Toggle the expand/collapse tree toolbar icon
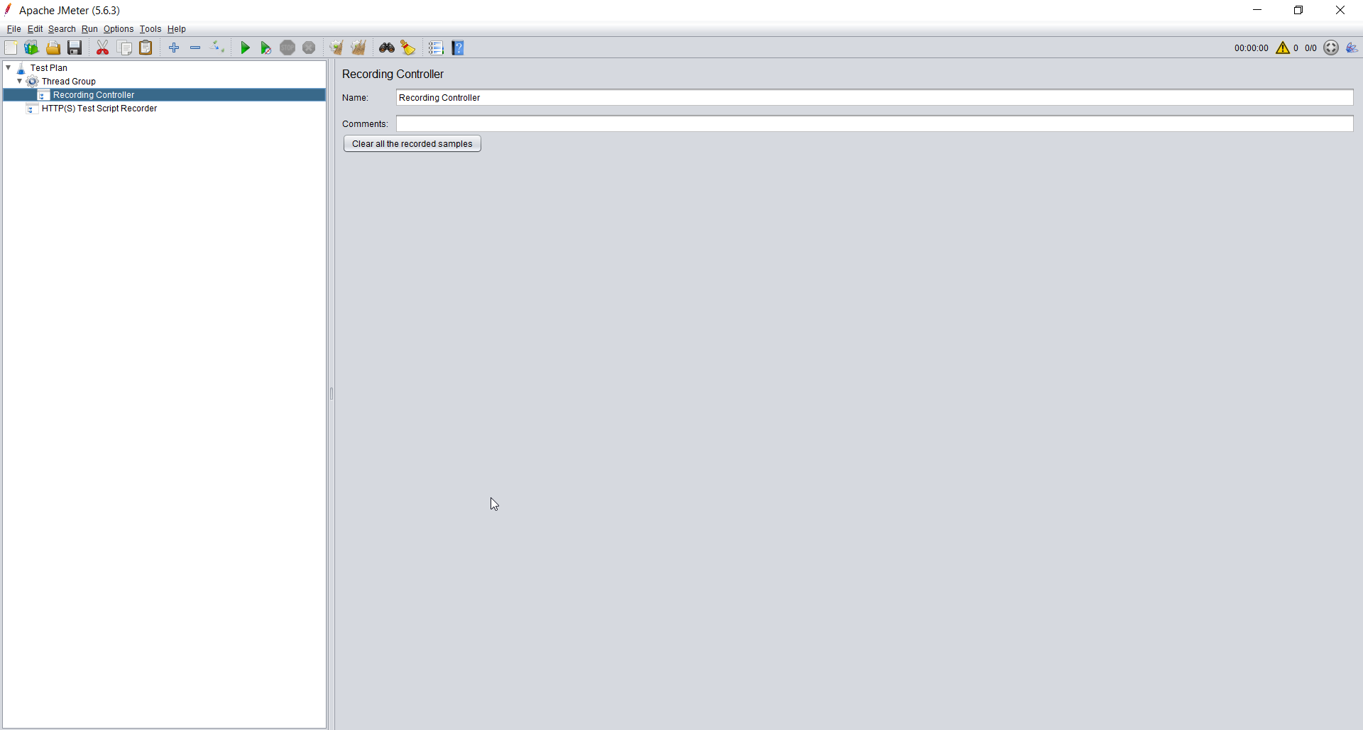Screen dimensions: 1363x730 (x=218, y=48)
